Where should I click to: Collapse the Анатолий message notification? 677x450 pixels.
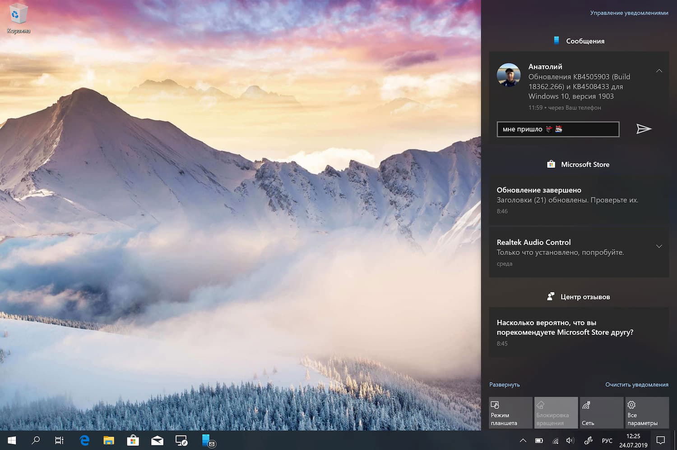click(659, 71)
